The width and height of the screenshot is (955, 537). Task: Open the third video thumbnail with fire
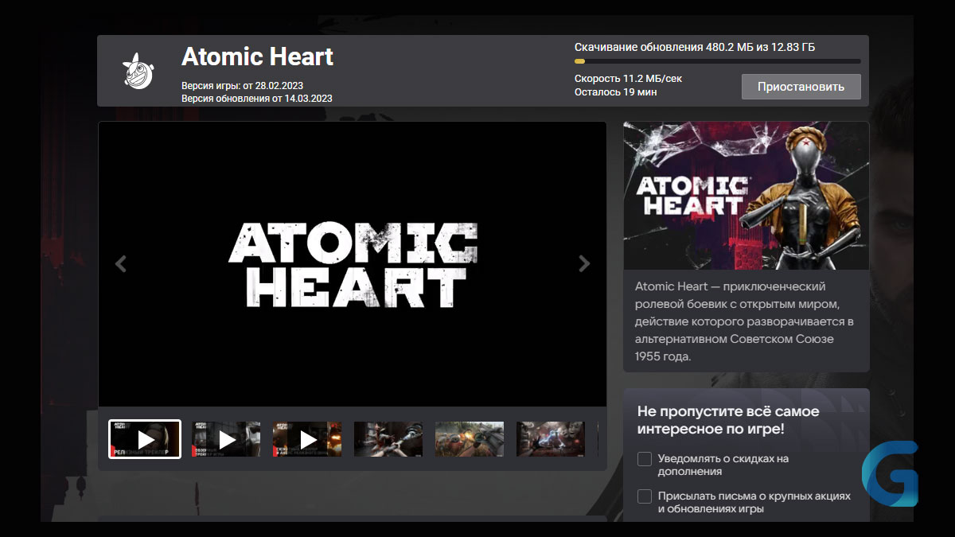pyautogui.click(x=307, y=439)
